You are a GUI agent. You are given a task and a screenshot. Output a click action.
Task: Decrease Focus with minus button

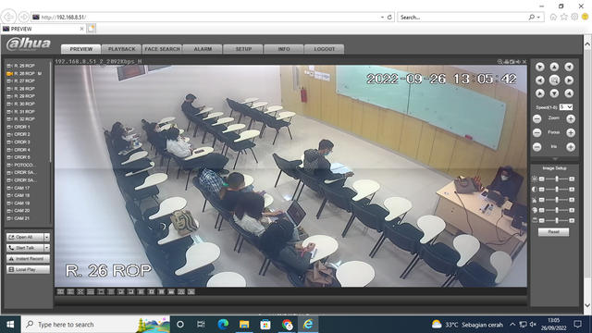coord(536,132)
